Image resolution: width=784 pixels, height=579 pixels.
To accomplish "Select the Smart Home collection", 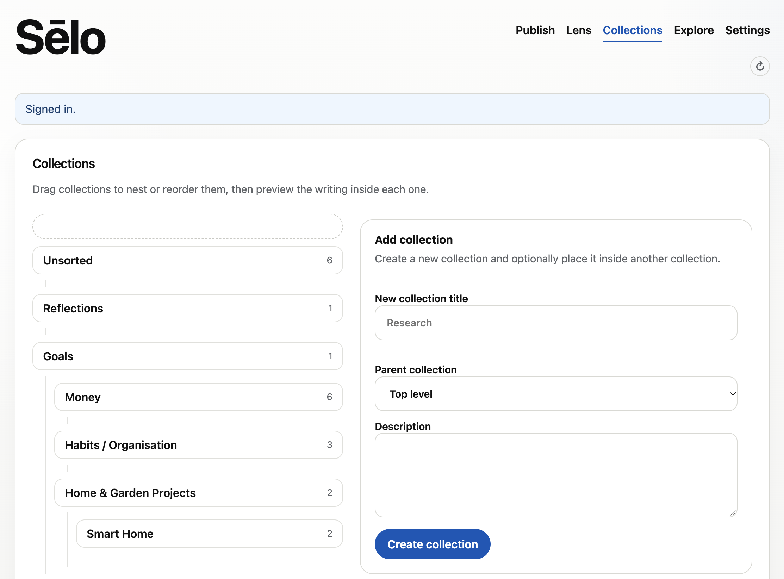I will pos(210,534).
